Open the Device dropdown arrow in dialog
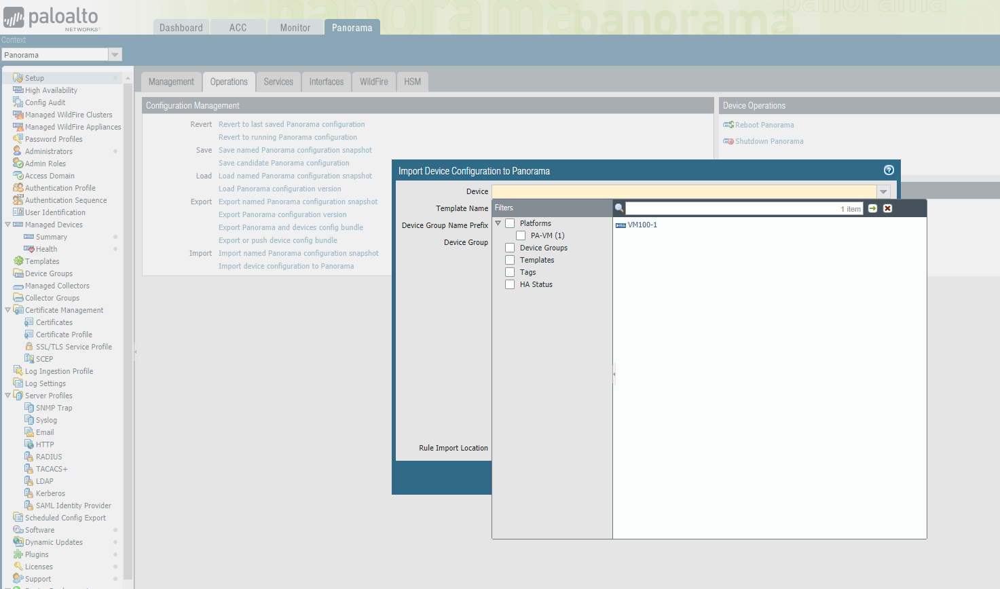The image size is (1000, 589). 883,191
